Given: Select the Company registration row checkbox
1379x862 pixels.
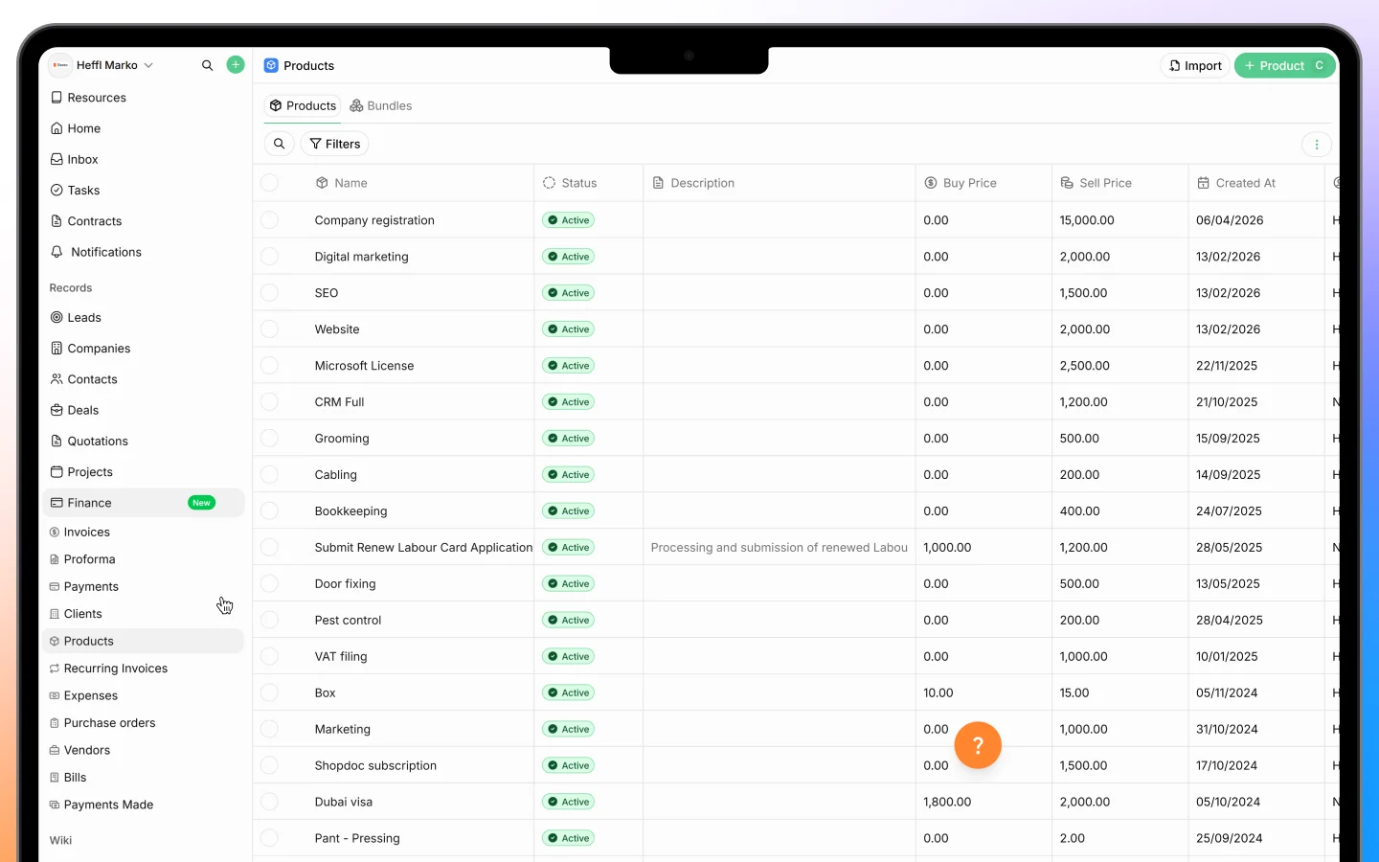Looking at the screenshot, I should pos(269,220).
